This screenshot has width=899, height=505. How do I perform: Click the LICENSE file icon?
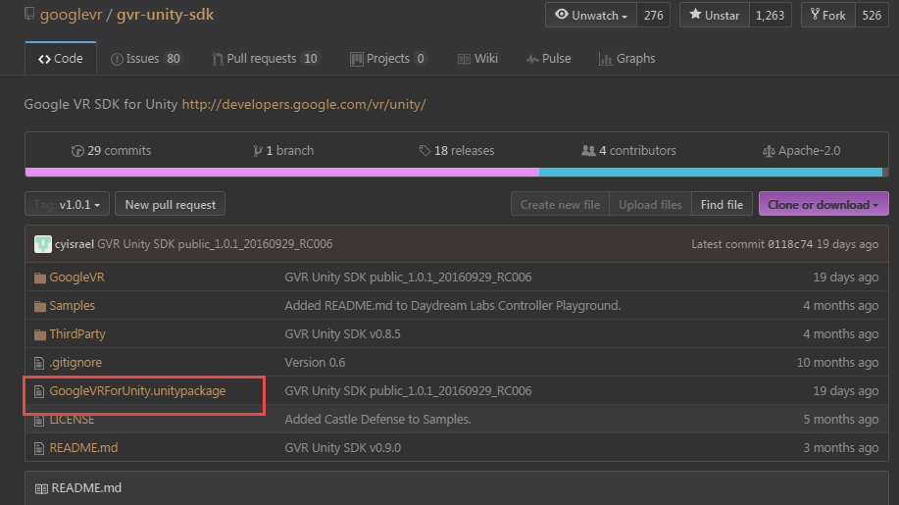click(39, 420)
